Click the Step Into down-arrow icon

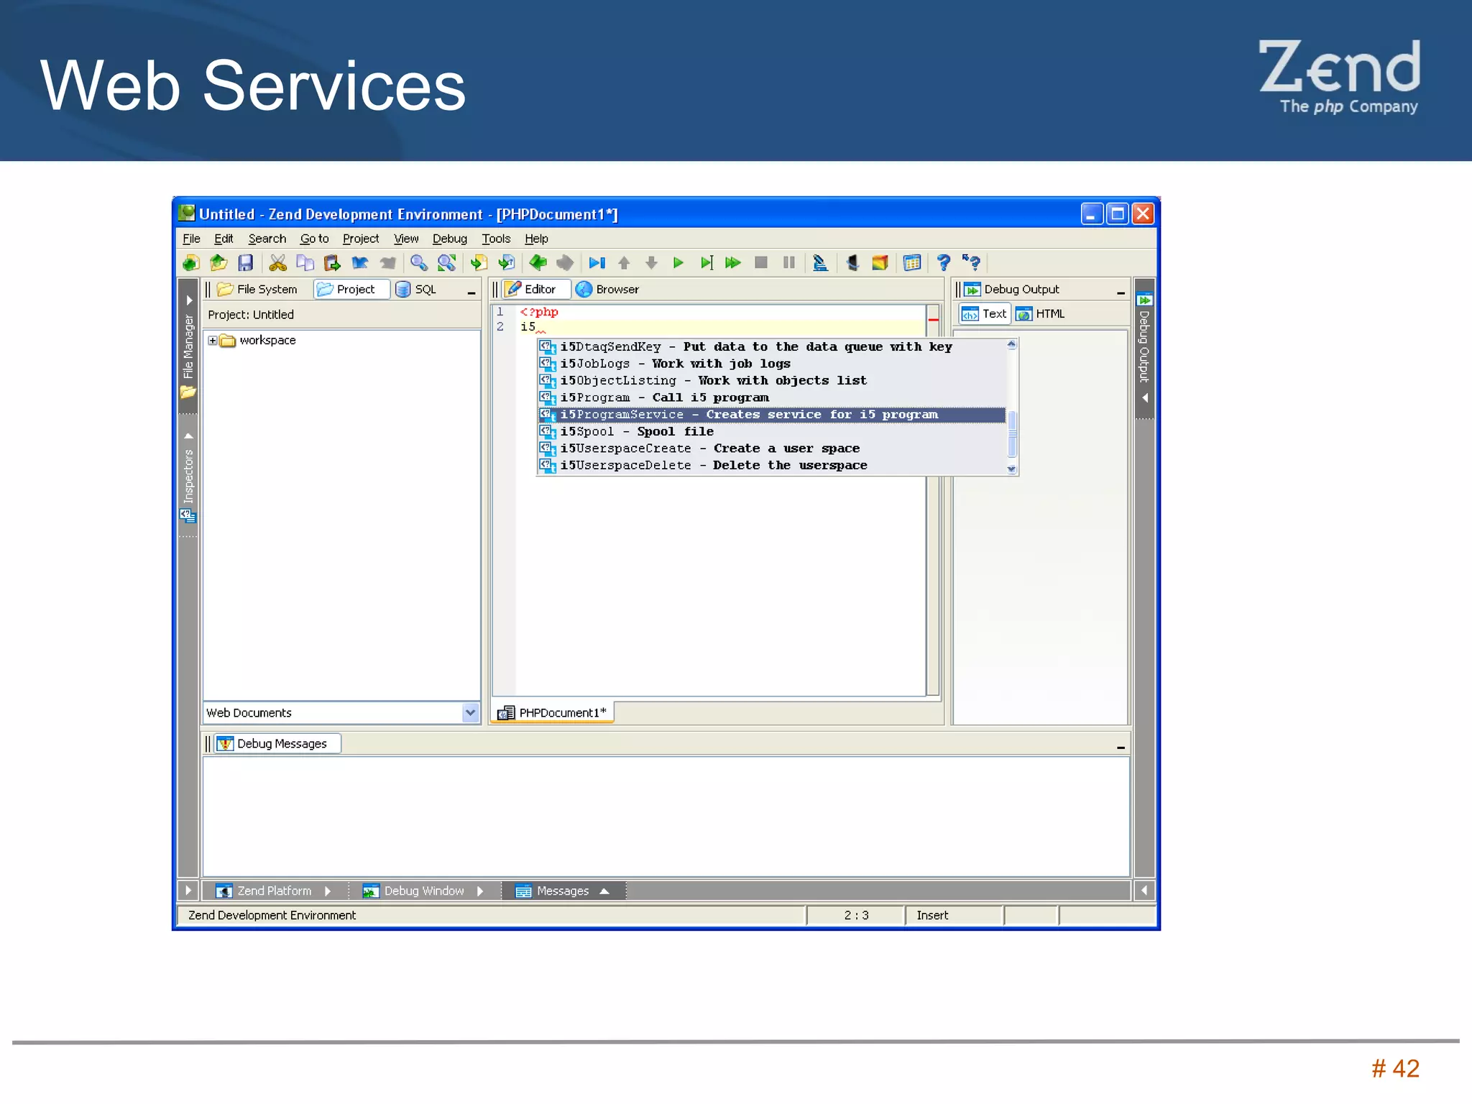coord(651,263)
